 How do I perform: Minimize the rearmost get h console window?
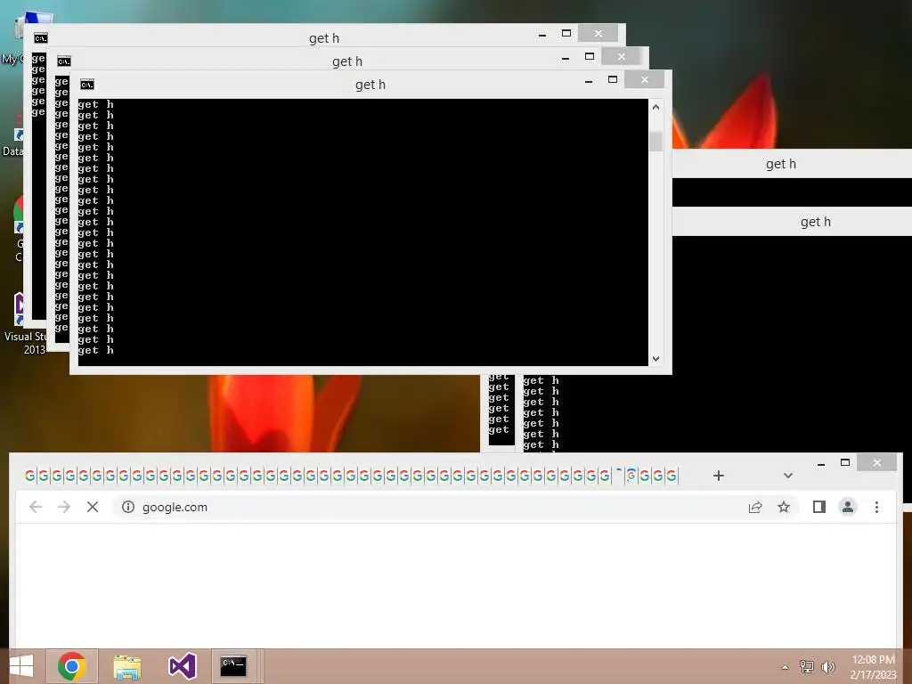click(542, 35)
